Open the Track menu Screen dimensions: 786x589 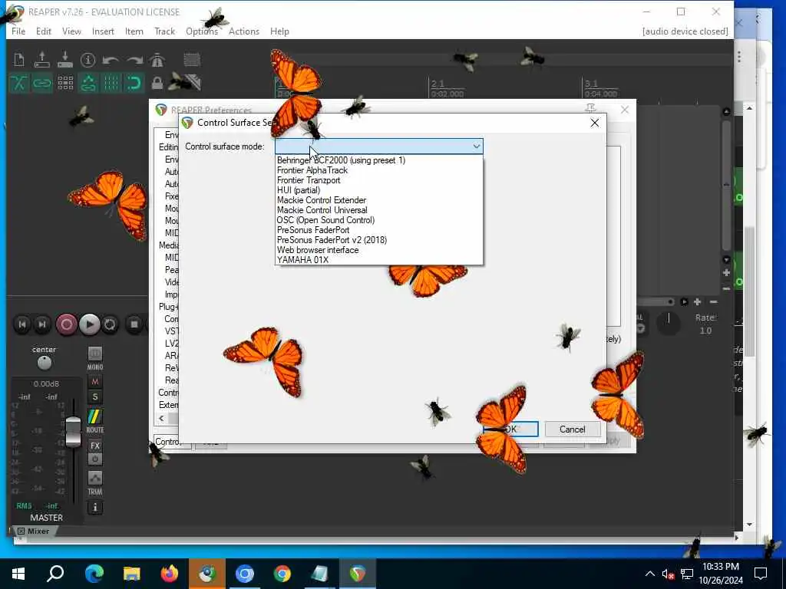coord(164,31)
